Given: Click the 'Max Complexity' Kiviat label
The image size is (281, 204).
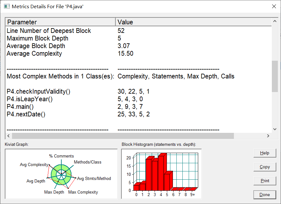Looking at the screenshot, I should (x=83, y=192).
